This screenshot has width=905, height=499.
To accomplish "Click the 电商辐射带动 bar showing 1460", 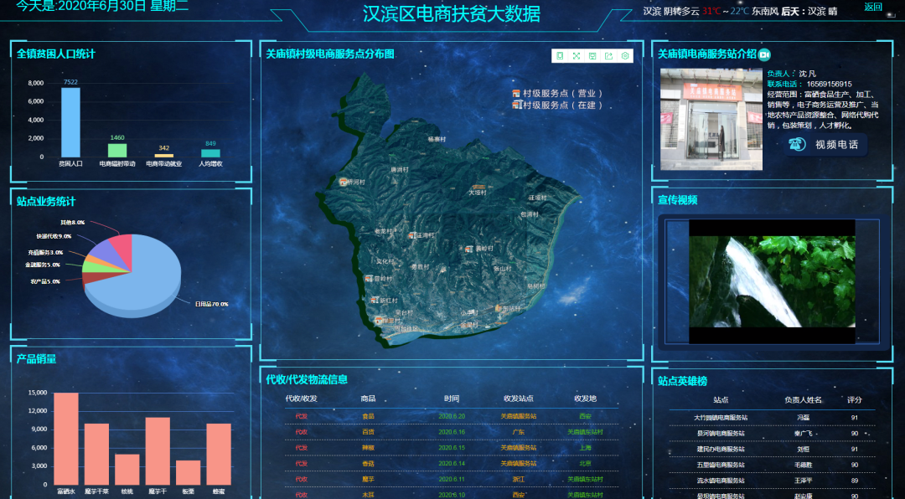I will tap(117, 150).
